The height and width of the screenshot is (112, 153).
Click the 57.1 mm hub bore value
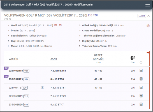click(119, 25)
